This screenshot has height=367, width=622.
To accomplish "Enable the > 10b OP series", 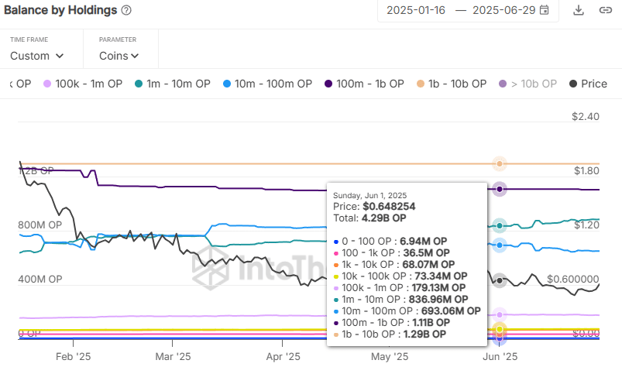I will tap(527, 84).
